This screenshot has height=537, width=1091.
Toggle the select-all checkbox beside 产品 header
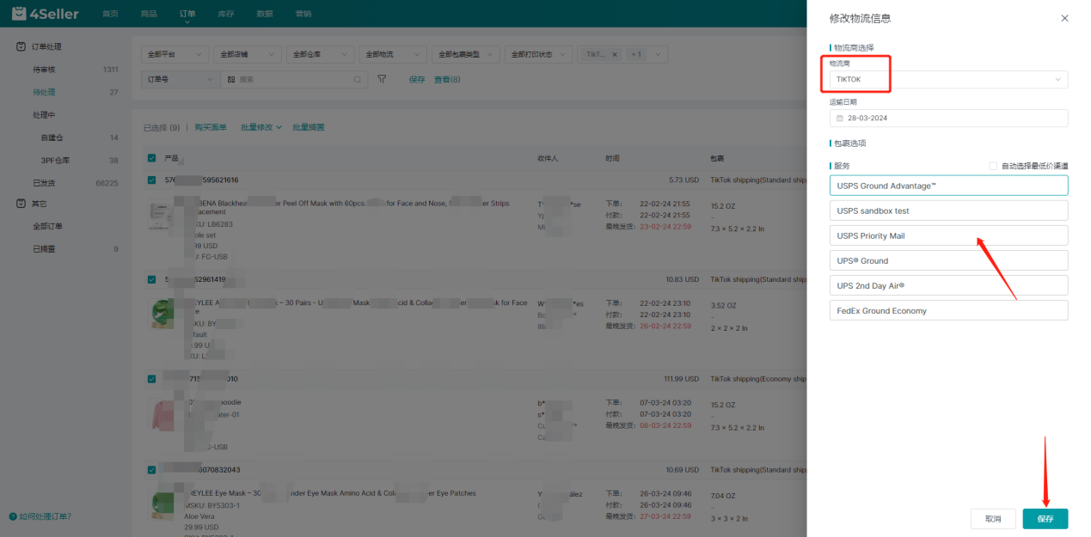152,158
